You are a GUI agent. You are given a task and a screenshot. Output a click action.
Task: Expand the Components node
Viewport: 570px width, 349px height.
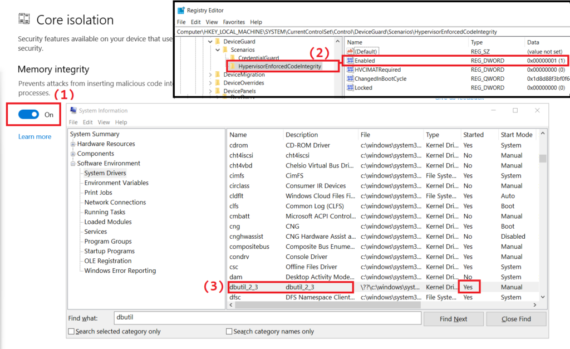coord(73,154)
